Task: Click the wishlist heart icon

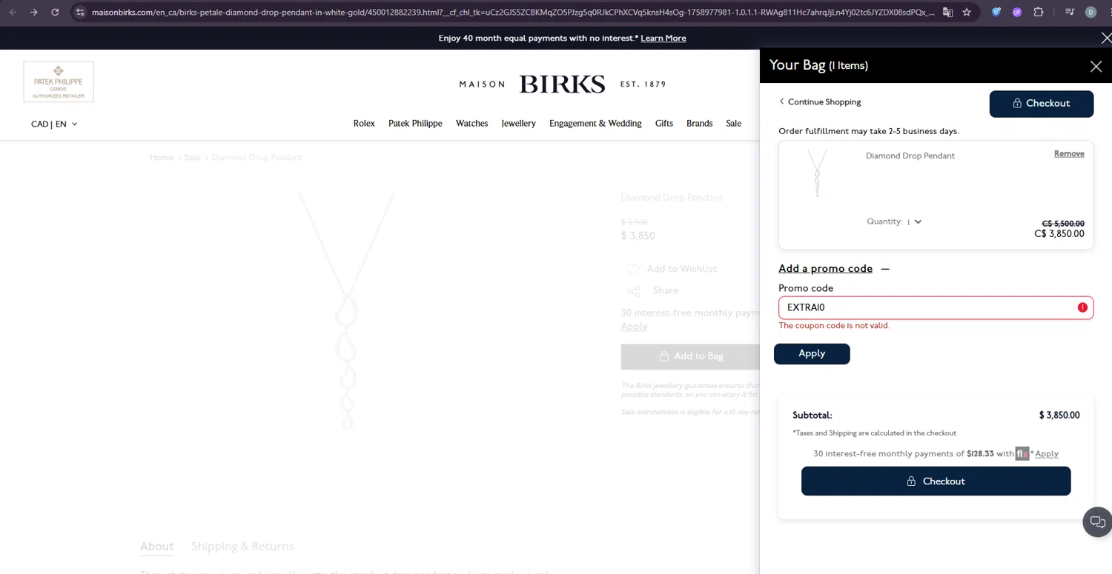Action: tap(632, 269)
